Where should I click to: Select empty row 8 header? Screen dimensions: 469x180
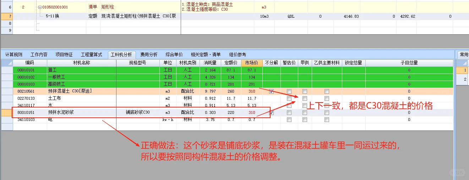[7, 23]
